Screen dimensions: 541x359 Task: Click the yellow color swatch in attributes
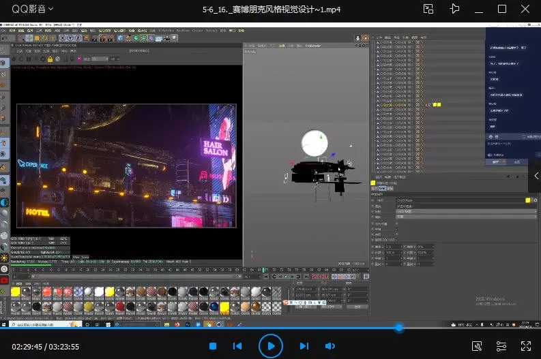(x=527, y=200)
